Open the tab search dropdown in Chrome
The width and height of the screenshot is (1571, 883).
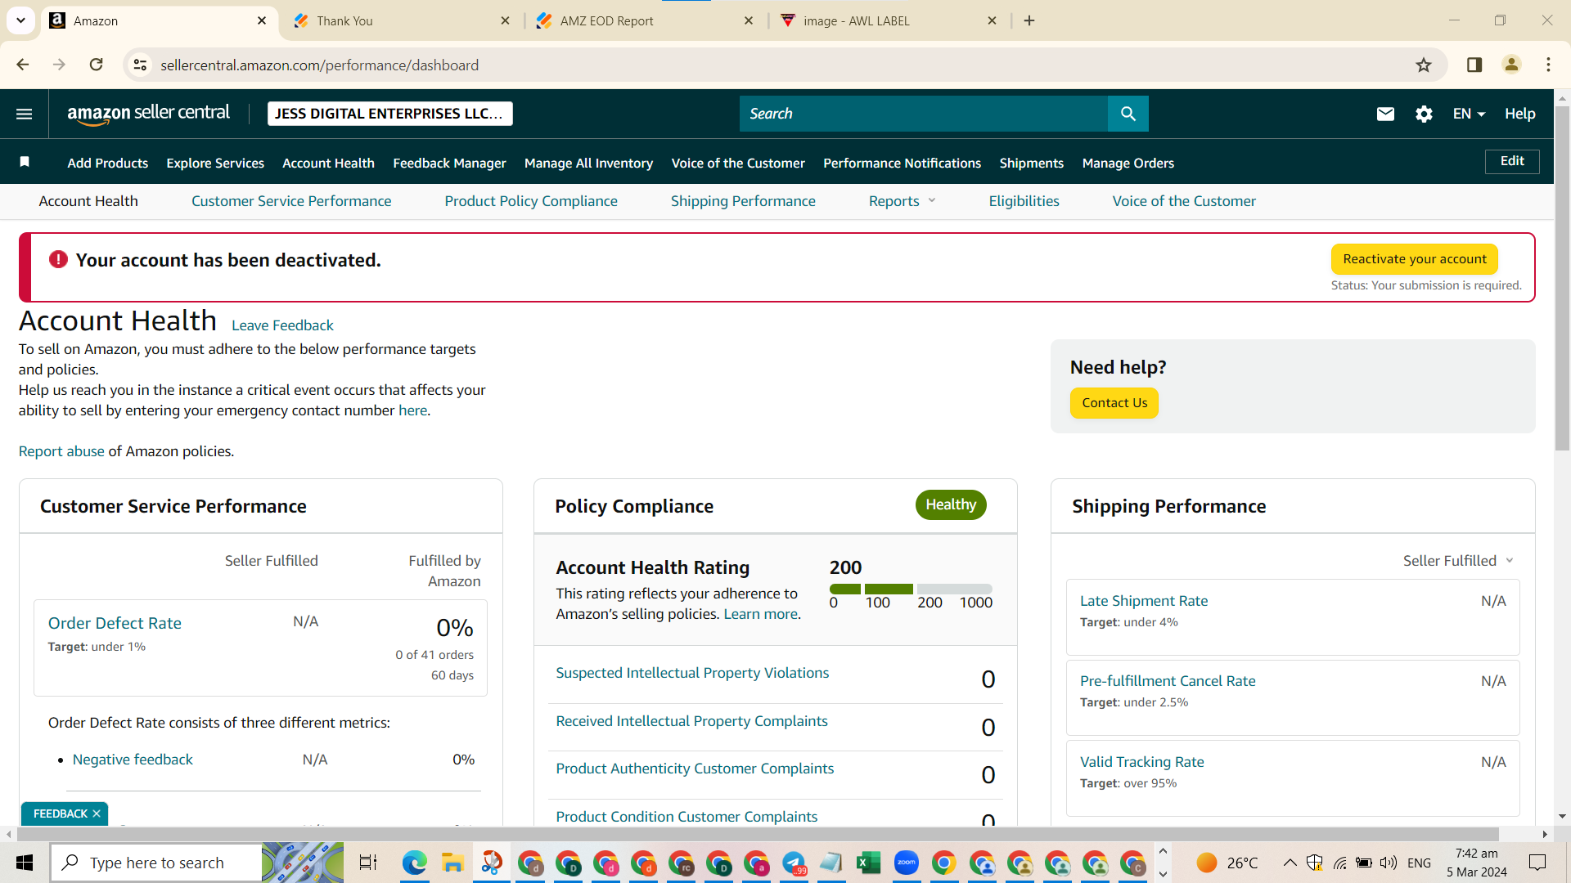(21, 20)
